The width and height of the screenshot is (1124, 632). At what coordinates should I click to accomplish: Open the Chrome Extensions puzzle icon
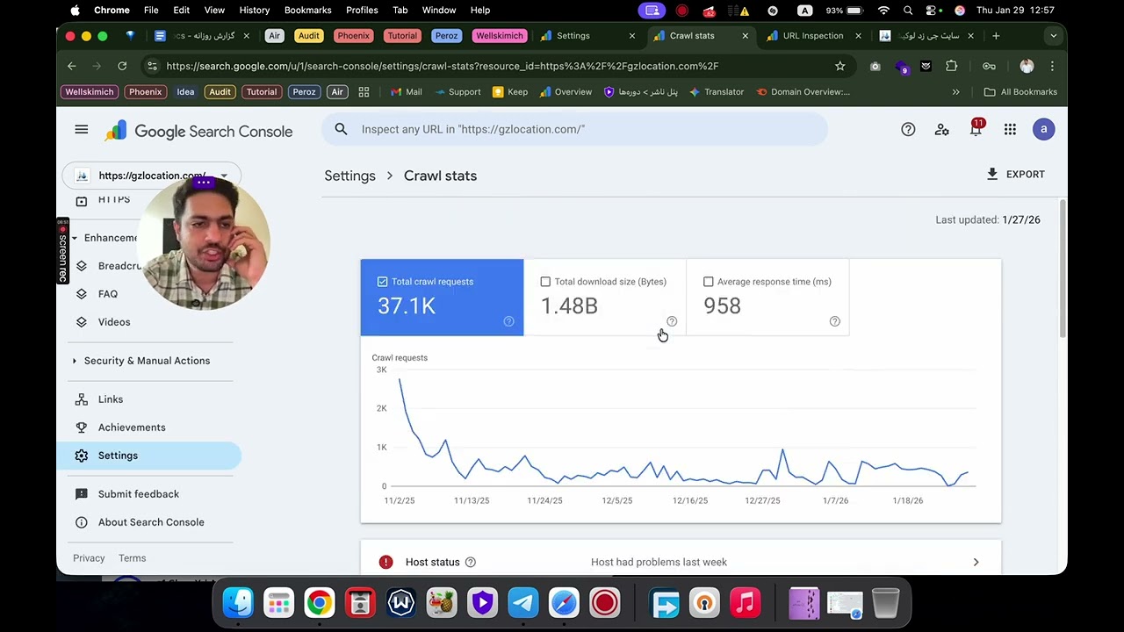click(952, 66)
